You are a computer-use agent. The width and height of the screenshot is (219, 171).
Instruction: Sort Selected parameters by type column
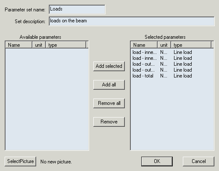click(191, 45)
